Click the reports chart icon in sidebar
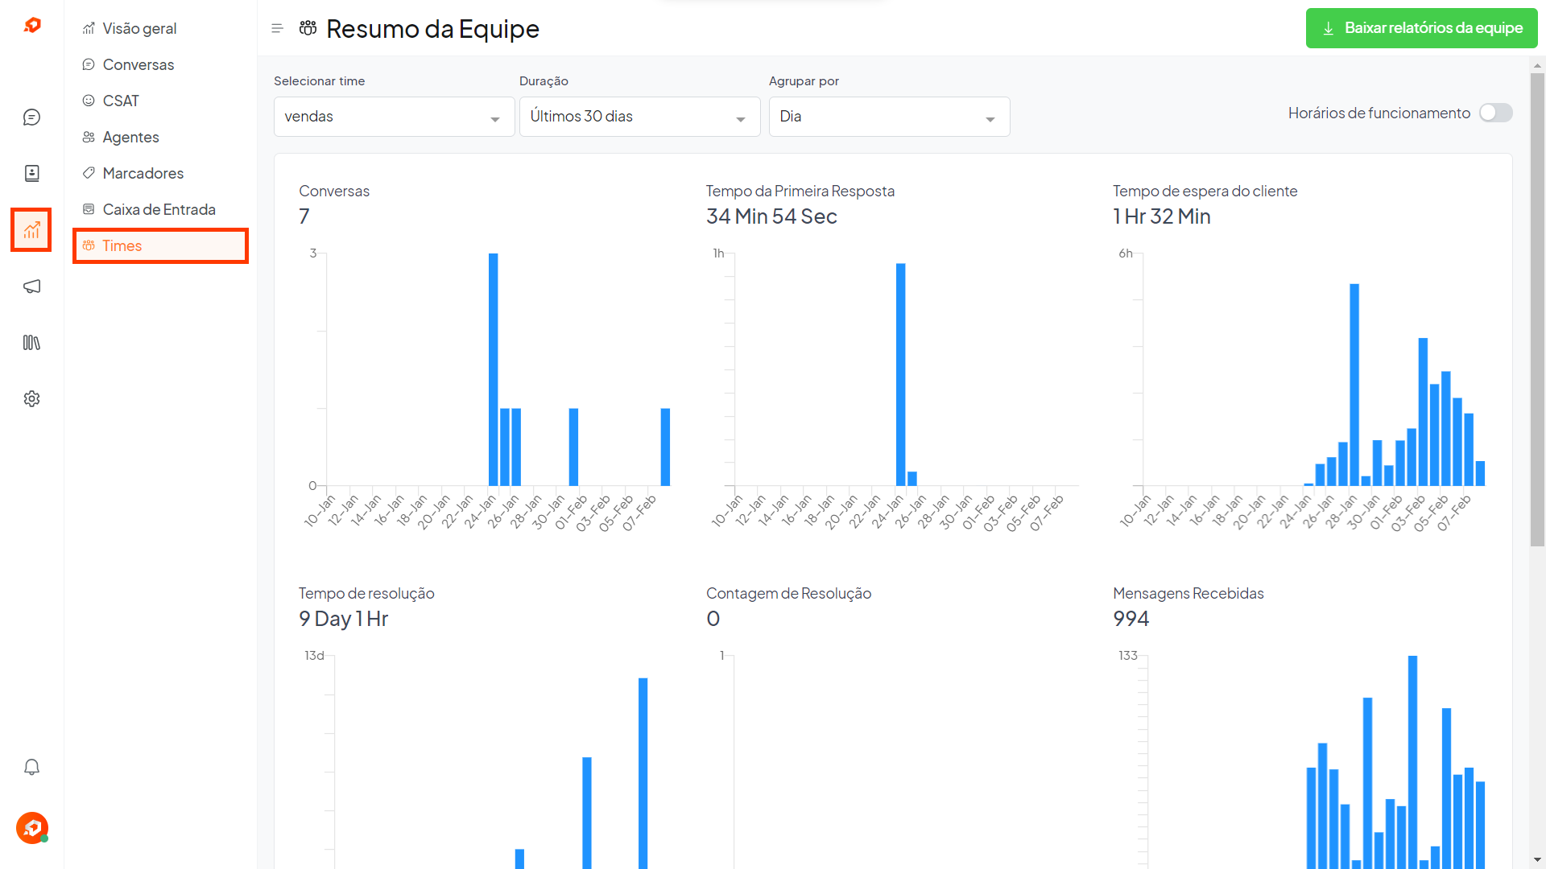Image resolution: width=1546 pixels, height=869 pixels. (31, 230)
